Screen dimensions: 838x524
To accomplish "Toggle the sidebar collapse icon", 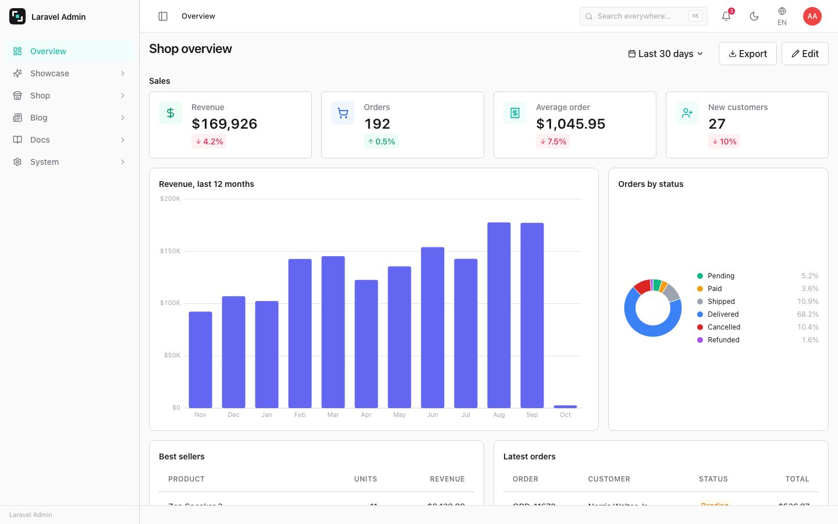I will click(163, 16).
